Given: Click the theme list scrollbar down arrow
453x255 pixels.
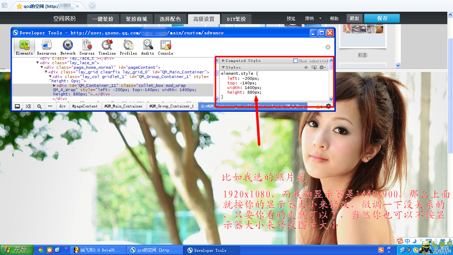Looking at the screenshot, I should [398, 65].
